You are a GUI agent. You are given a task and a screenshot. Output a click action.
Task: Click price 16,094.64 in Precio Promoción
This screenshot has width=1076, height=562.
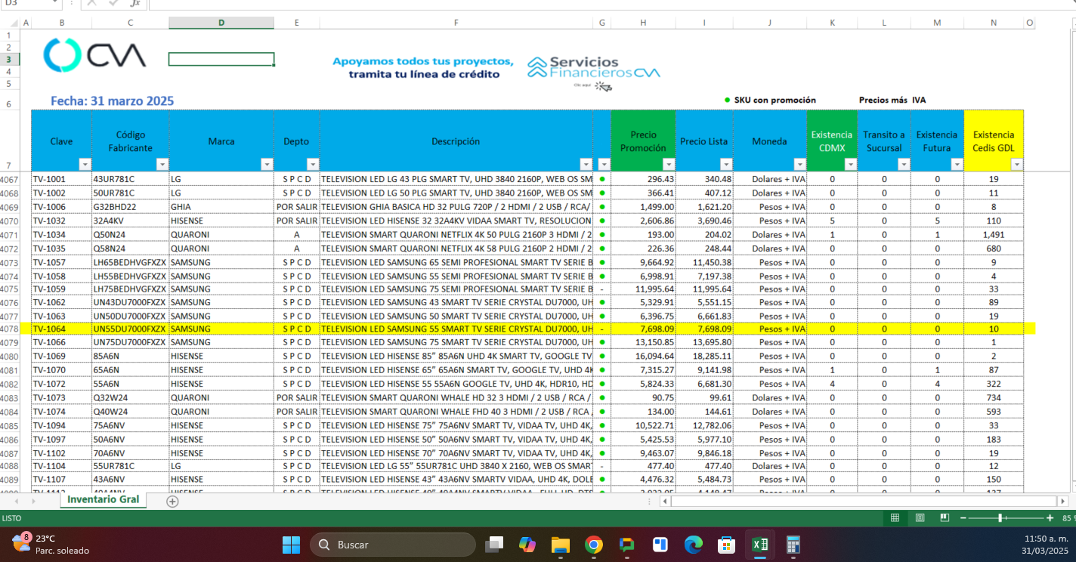point(643,356)
